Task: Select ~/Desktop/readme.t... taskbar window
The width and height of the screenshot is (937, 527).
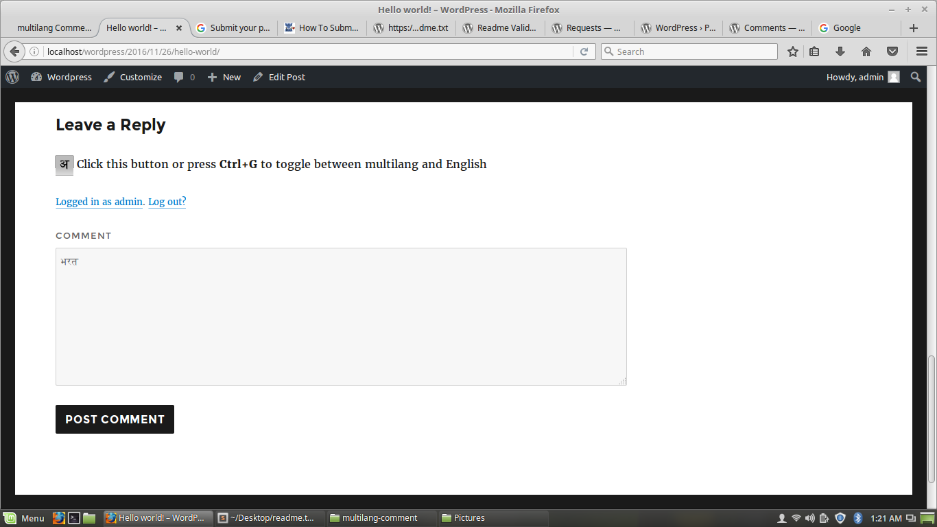Action: pos(270,518)
